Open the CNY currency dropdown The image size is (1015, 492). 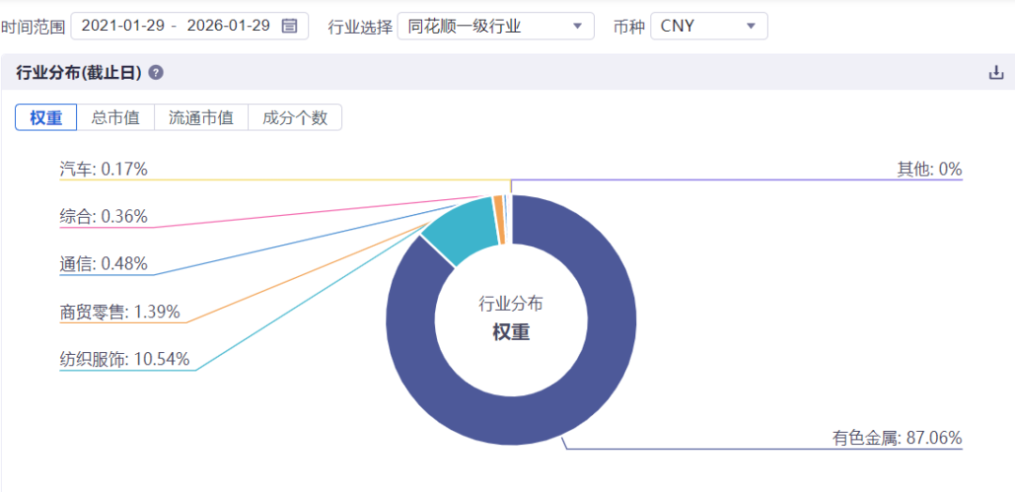pyautogui.click(x=709, y=26)
